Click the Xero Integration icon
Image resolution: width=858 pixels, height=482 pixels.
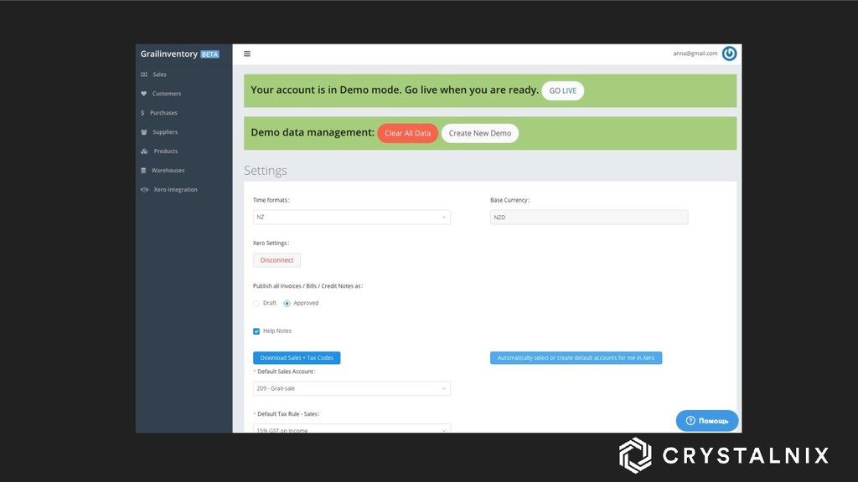(x=144, y=190)
